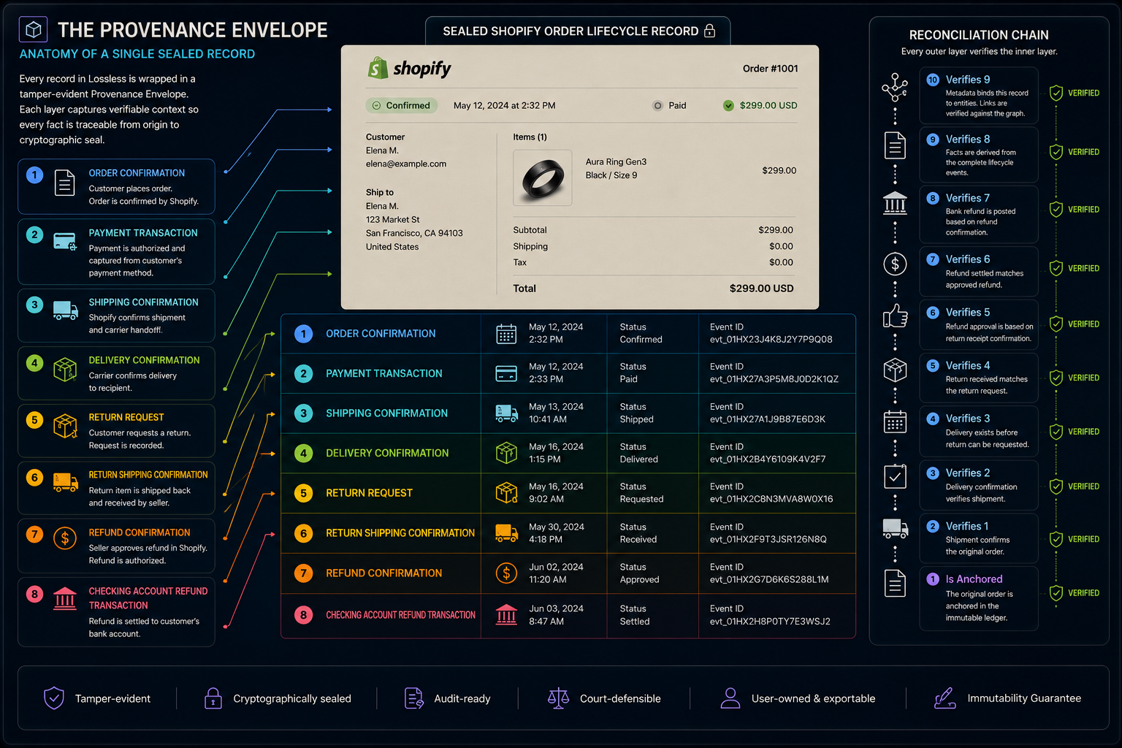
Task: Click the checkbox icon in reconciliation chain
Action: point(895,477)
